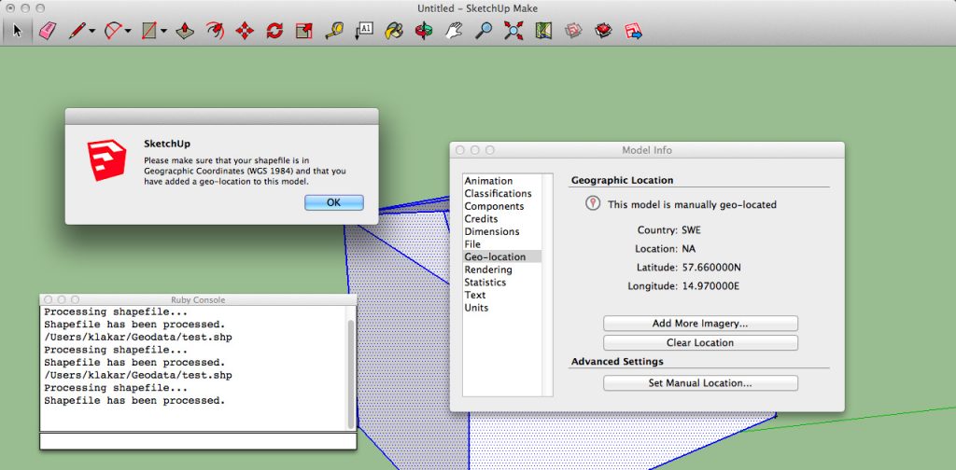Click the Country value SWE
The image size is (956, 470).
point(692,230)
